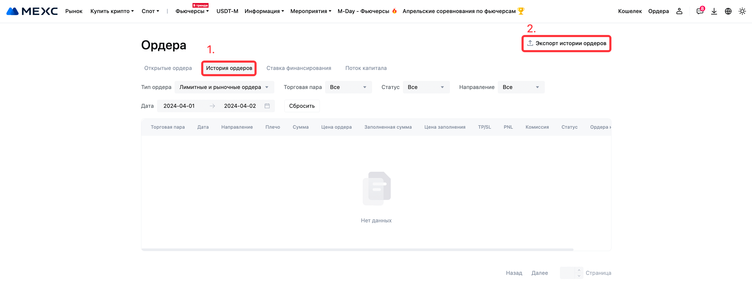Open the language globe icon

coord(728,11)
